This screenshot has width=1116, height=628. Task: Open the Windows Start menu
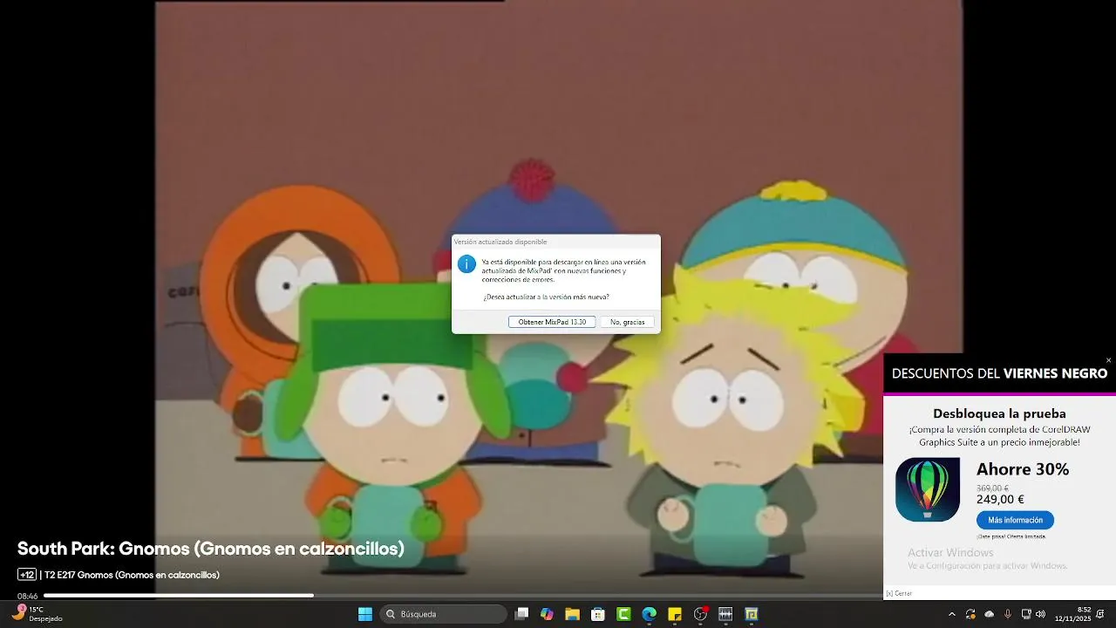pyautogui.click(x=365, y=614)
